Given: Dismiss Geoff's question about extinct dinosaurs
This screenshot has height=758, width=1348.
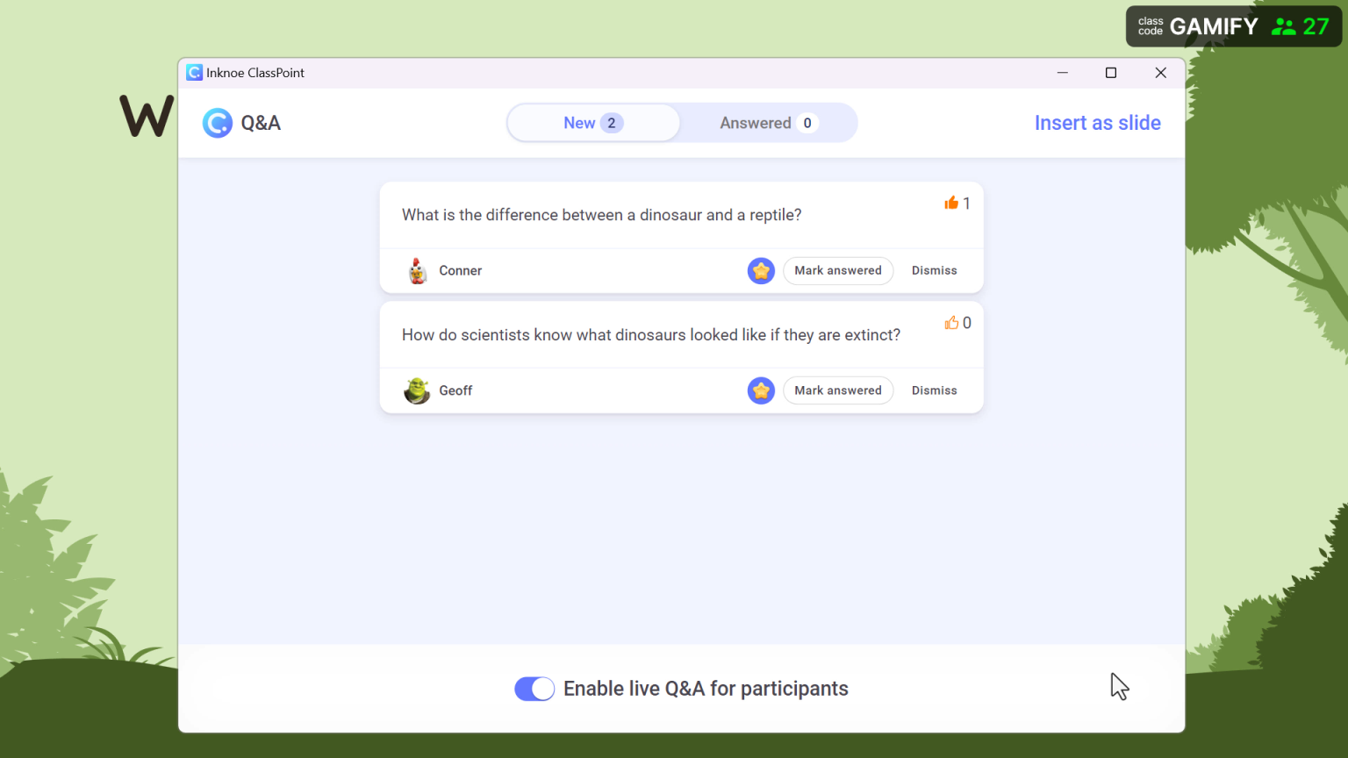Looking at the screenshot, I should coord(934,390).
